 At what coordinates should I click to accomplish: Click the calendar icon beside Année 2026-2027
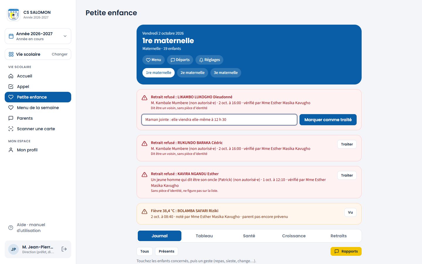pos(11,36)
